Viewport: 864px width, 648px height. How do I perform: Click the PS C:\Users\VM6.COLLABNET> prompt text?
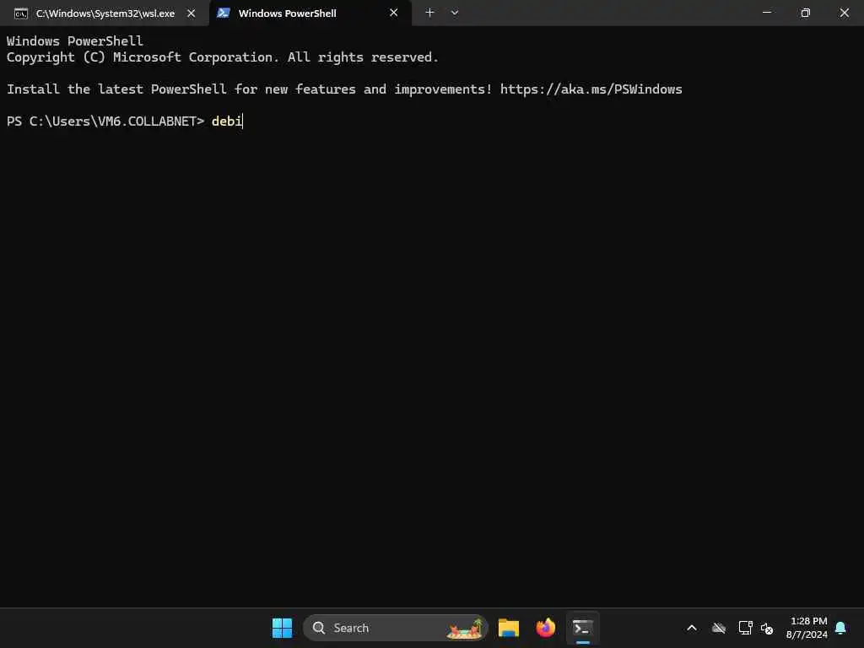[105, 121]
